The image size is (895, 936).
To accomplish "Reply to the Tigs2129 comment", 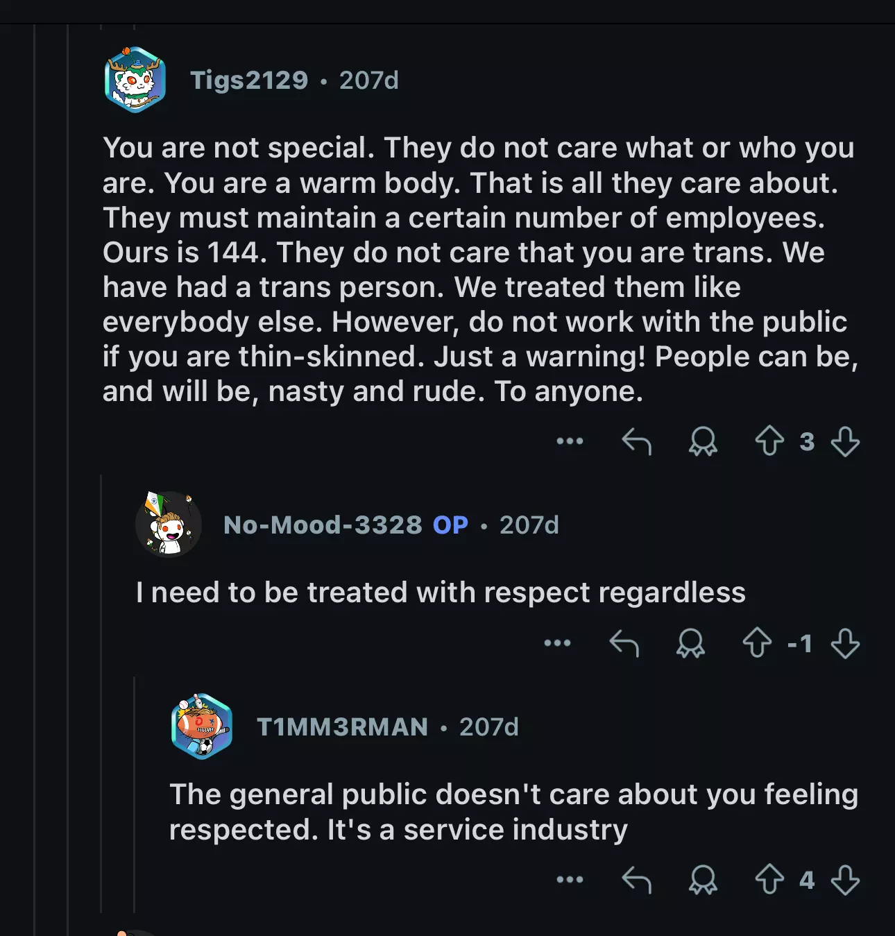I will (x=636, y=441).
